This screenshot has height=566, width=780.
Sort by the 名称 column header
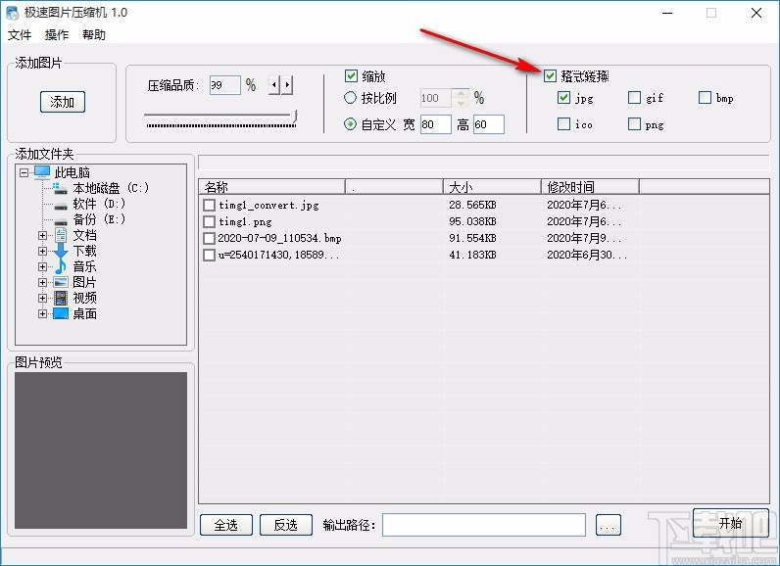[272, 187]
